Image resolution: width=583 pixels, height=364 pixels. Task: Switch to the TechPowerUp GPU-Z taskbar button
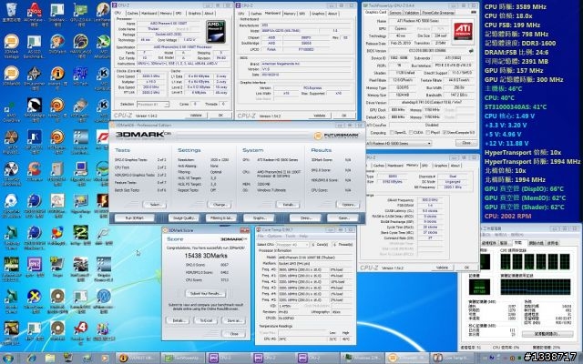click(182, 358)
